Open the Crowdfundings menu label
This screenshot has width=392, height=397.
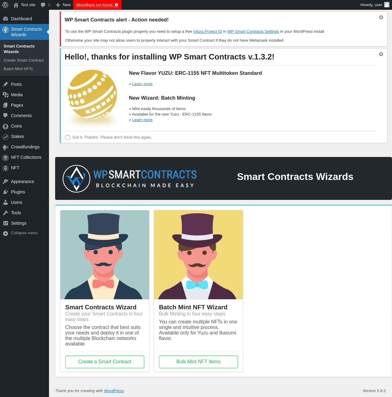25,147
